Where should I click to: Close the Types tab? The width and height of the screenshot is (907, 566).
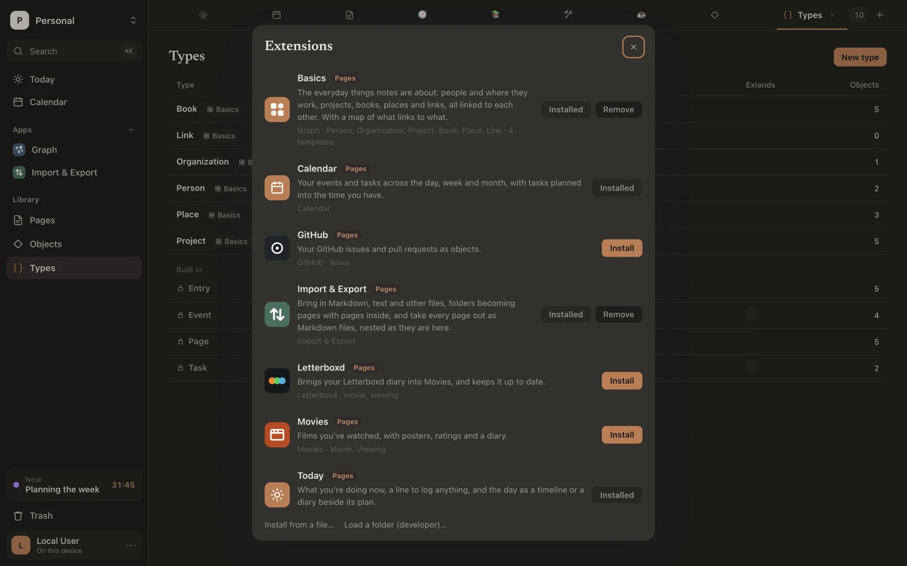(x=833, y=15)
